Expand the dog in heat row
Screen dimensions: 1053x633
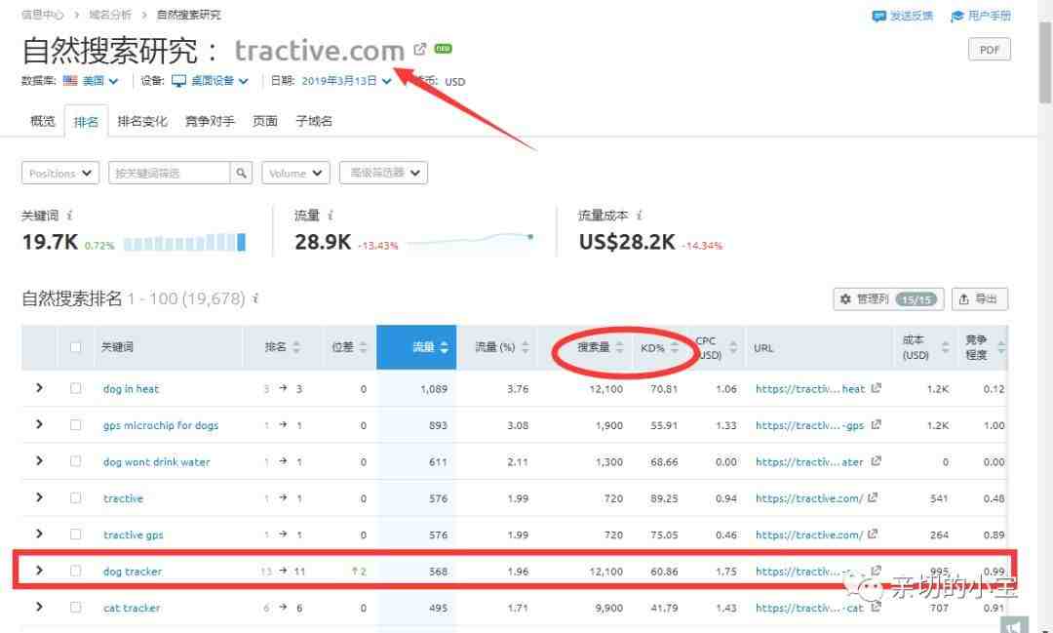[39, 388]
